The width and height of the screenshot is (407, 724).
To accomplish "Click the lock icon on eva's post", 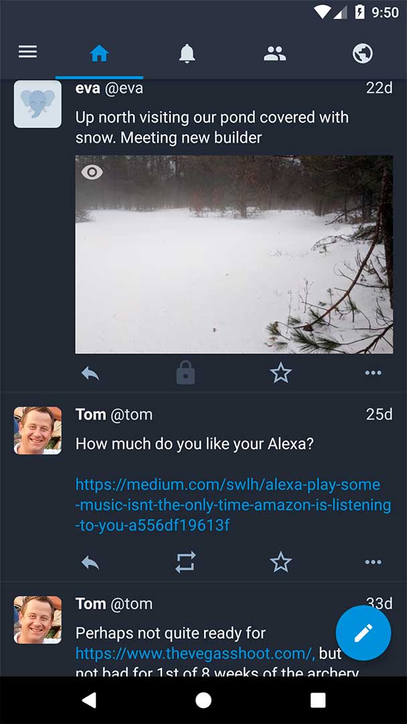I will 185,373.
